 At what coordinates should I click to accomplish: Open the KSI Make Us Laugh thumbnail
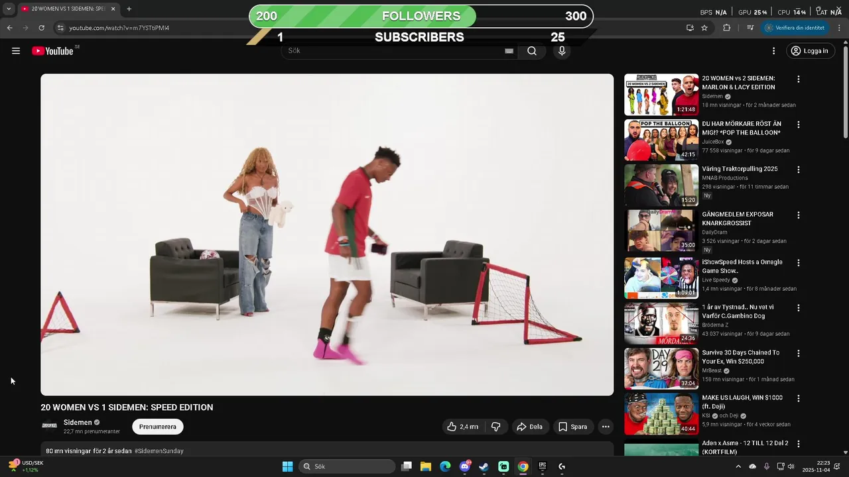coord(661,413)
